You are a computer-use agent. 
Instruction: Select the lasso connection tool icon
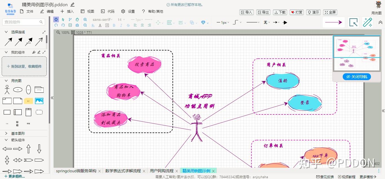(x=70, y=19)
